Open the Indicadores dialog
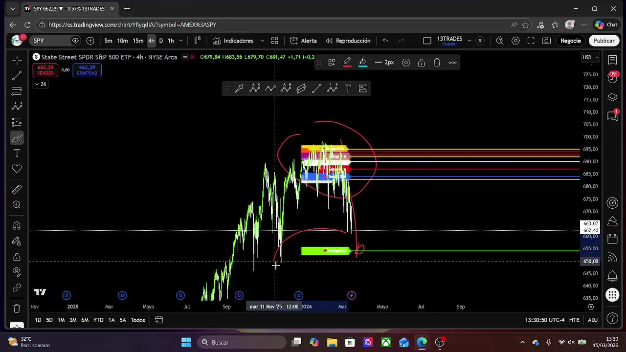 click(233, 41)
